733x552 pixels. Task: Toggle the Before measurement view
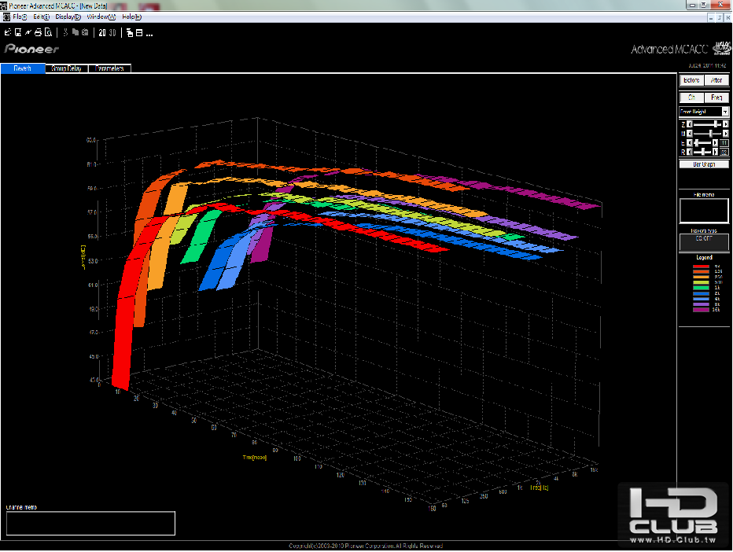(691, 80)
